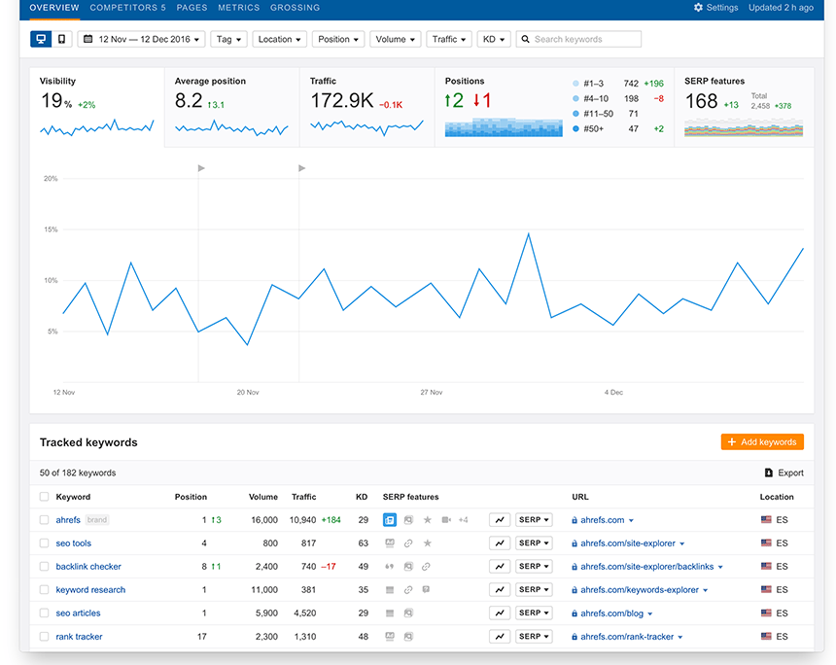836x665 pixels.
Task: Click highlighted featured snippet icon in ahrefs row
Action: (390, 519)
